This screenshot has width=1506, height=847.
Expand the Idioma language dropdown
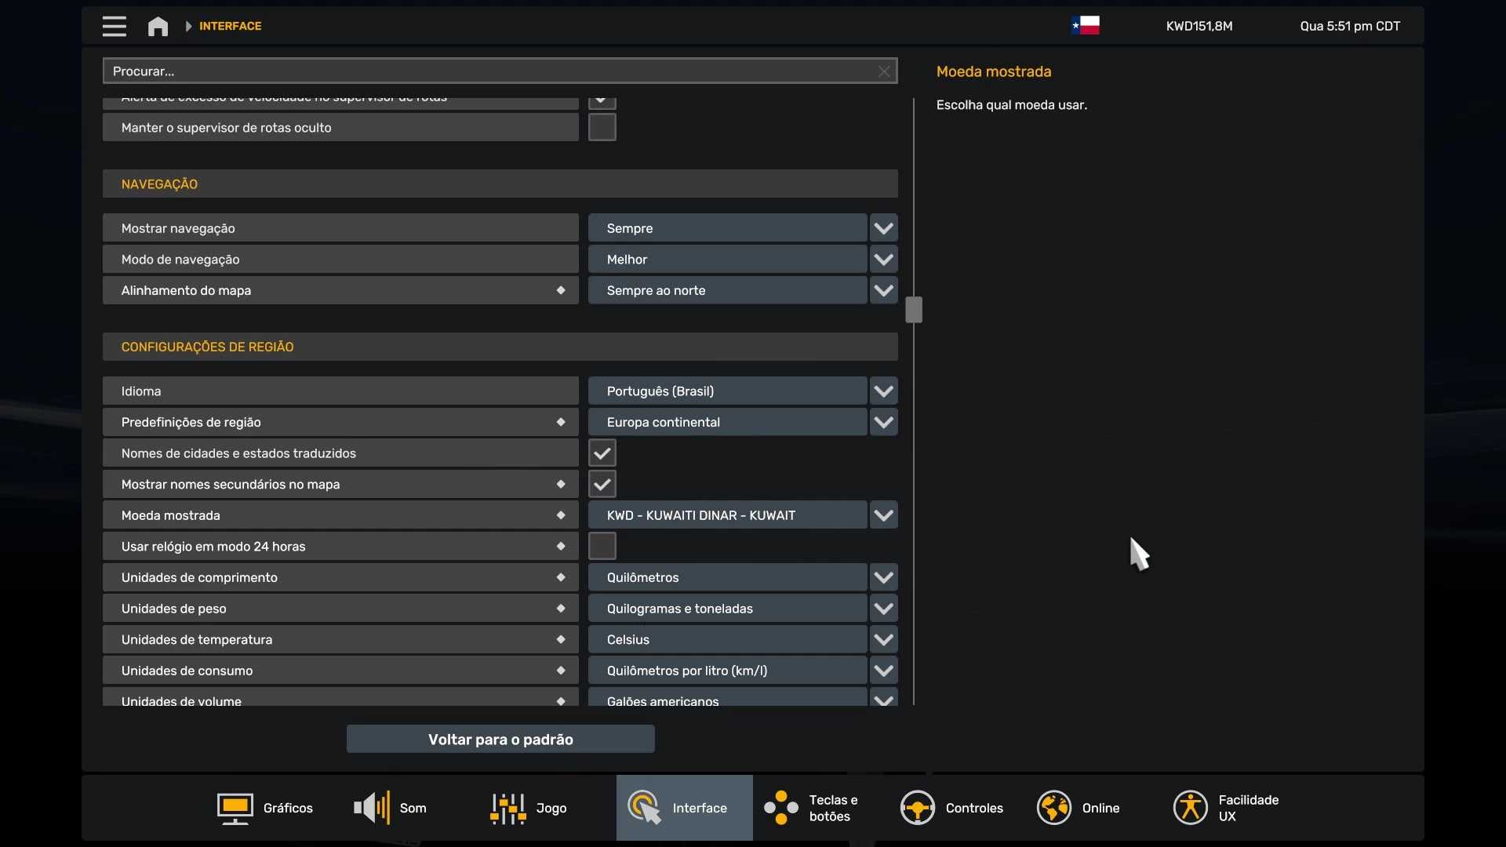click(883, 391)
